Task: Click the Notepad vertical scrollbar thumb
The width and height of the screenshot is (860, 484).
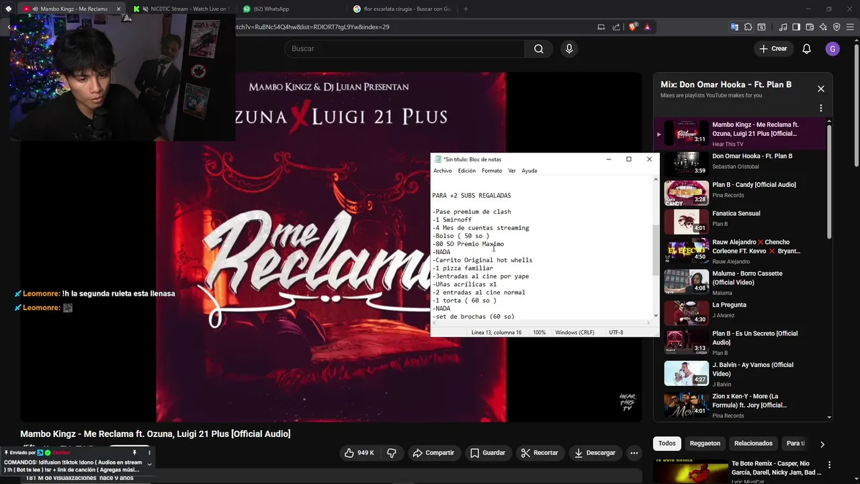Action: point(656,249)
